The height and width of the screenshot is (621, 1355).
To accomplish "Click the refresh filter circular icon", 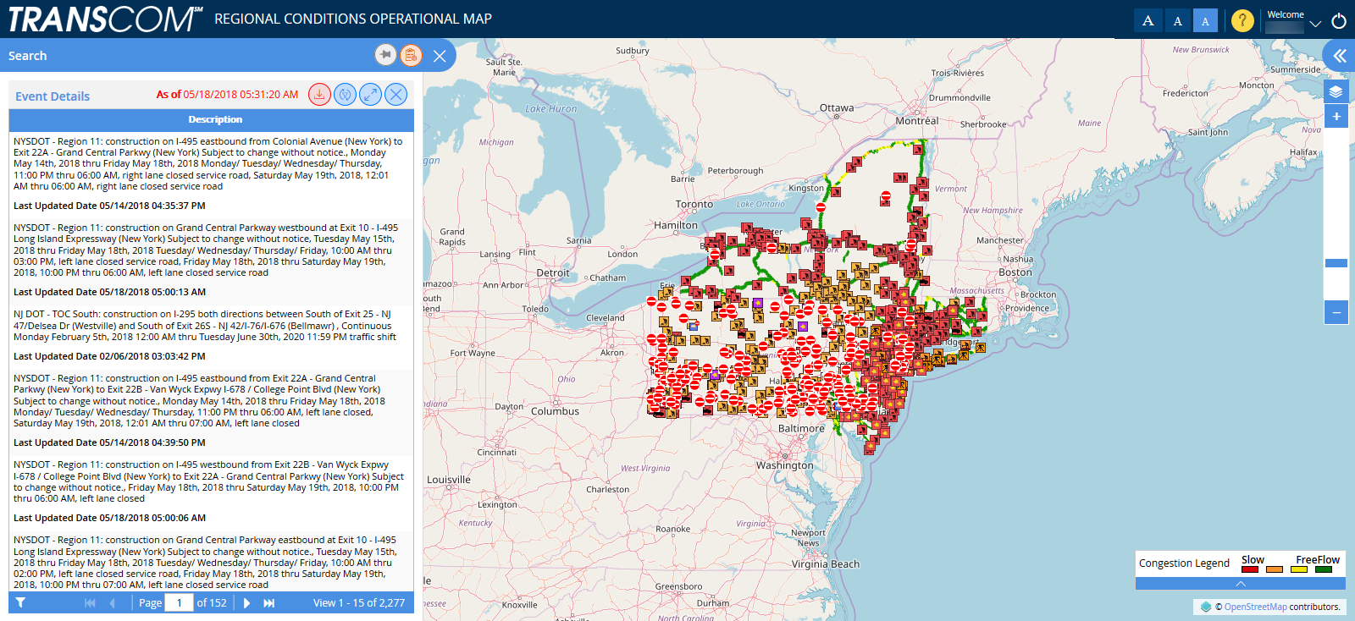I will click(345, 95).
